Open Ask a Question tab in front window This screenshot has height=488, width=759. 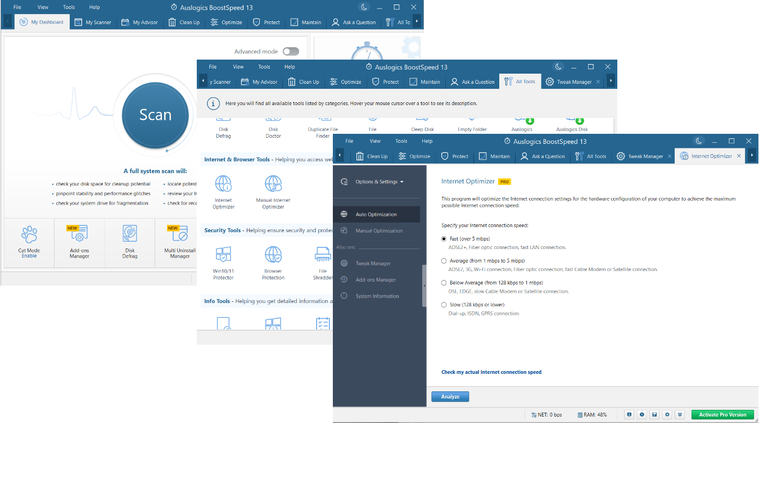click(543, 156)
